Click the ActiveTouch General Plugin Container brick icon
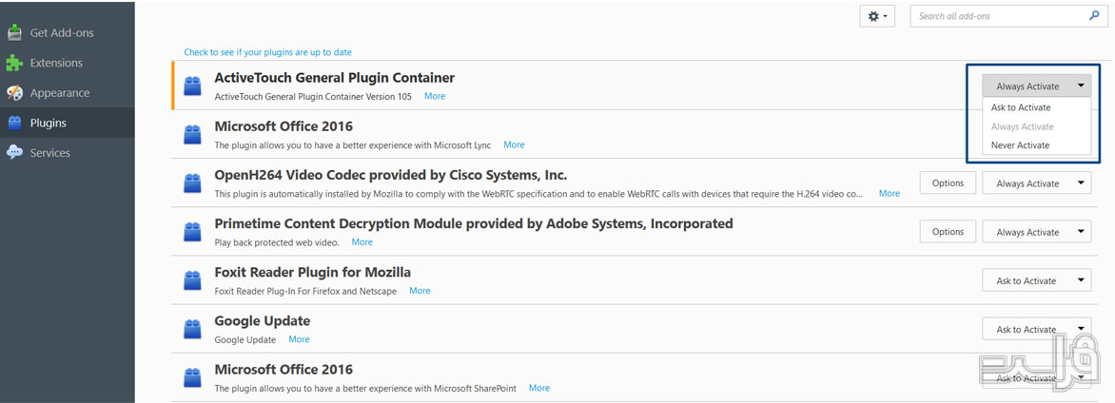The height and width of the screenshot is (403, 1115). pos(192,86)
